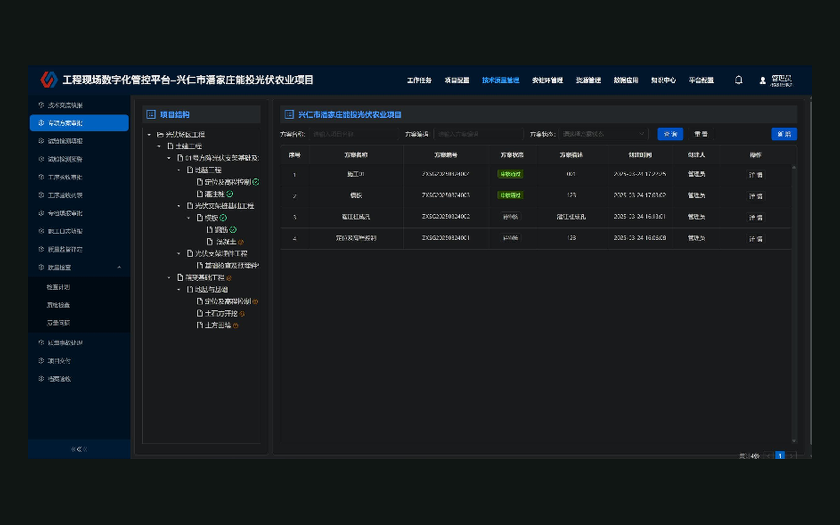This screenshot has width=840, height=525.
Task: Switch to the 安全环管理 top menu
Action: click(547, 80)
